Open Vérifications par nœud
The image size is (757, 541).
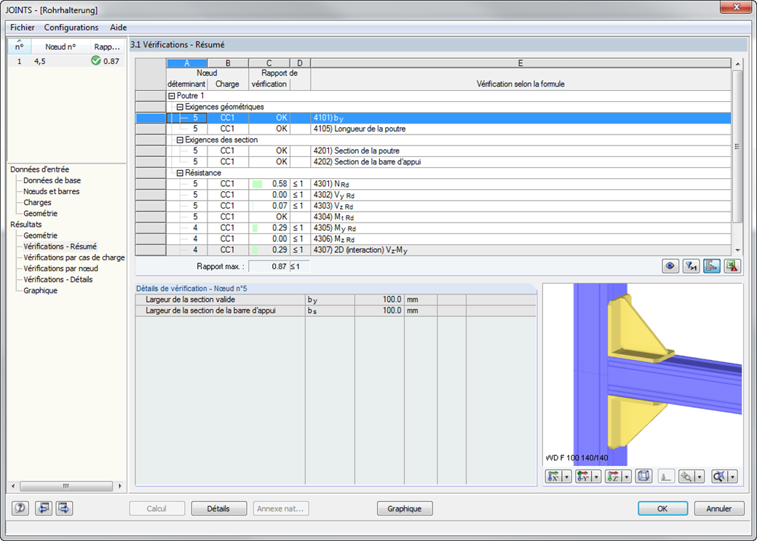[x=61, y=268]
